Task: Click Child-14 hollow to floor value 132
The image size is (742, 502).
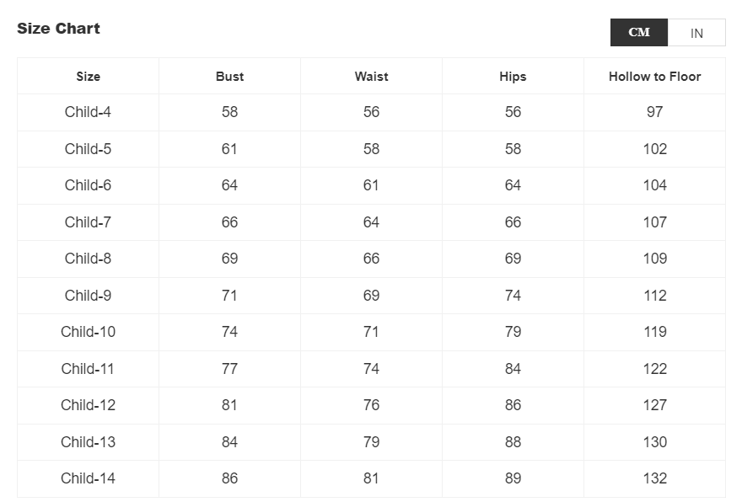Action: coord(654,478)
